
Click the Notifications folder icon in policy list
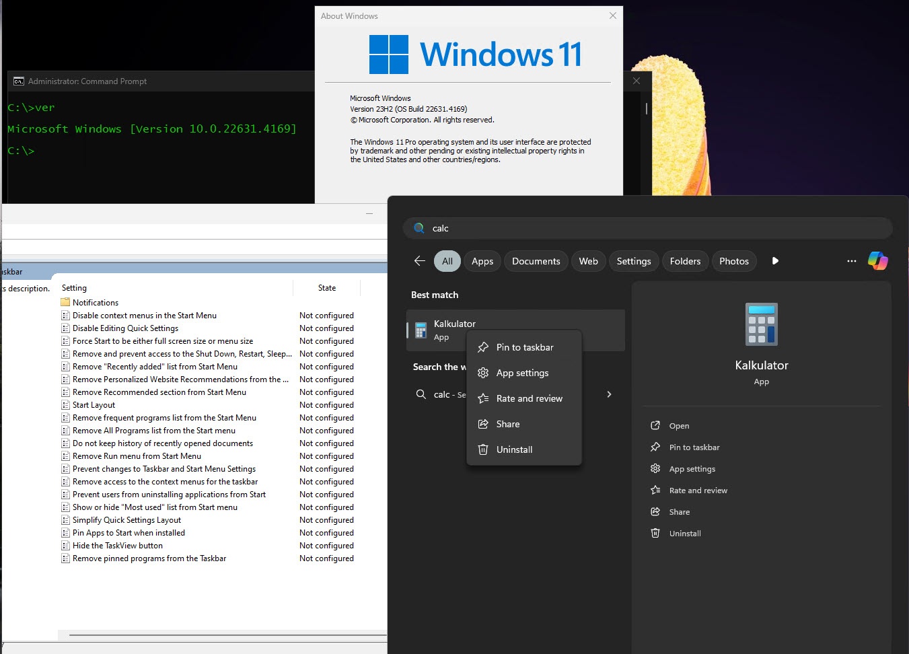(65, 302)
